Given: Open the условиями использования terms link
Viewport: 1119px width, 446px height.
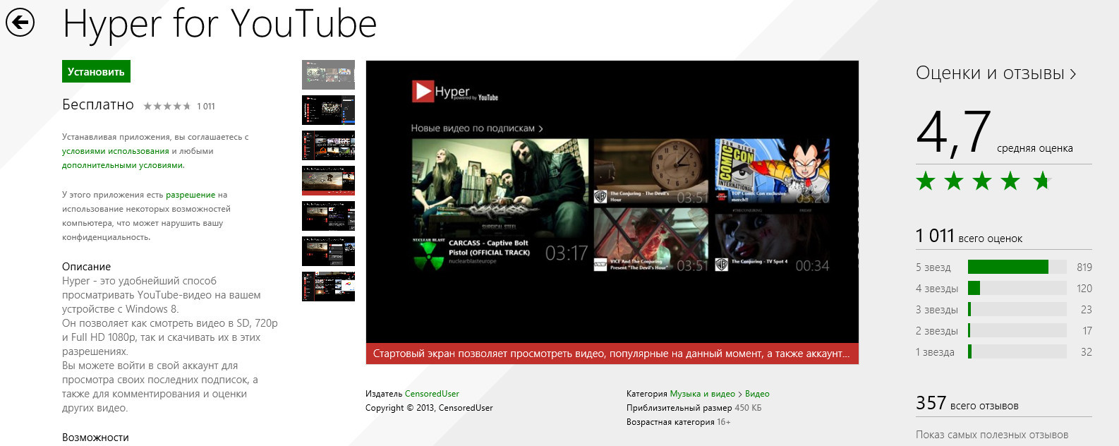Looking at the screenshot, I should point(115,151).
